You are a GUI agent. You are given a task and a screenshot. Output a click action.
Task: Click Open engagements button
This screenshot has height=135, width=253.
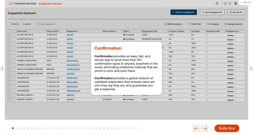tap(212, 12)
